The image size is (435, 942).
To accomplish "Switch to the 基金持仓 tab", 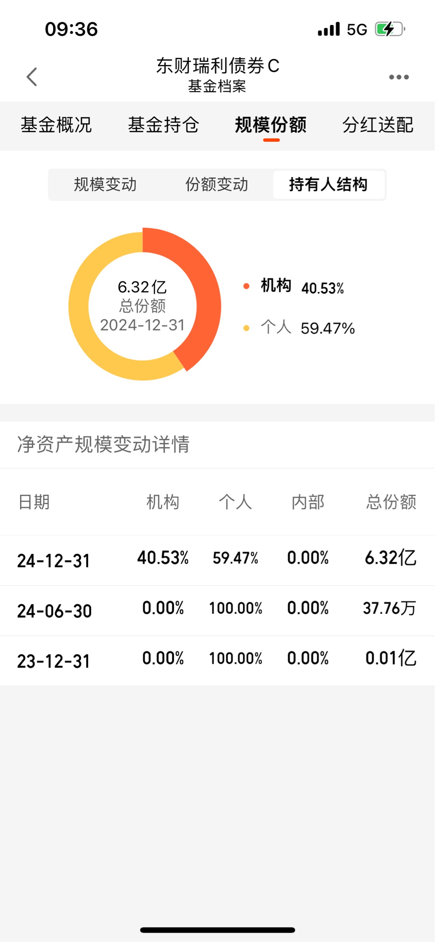I will (164, 125).
